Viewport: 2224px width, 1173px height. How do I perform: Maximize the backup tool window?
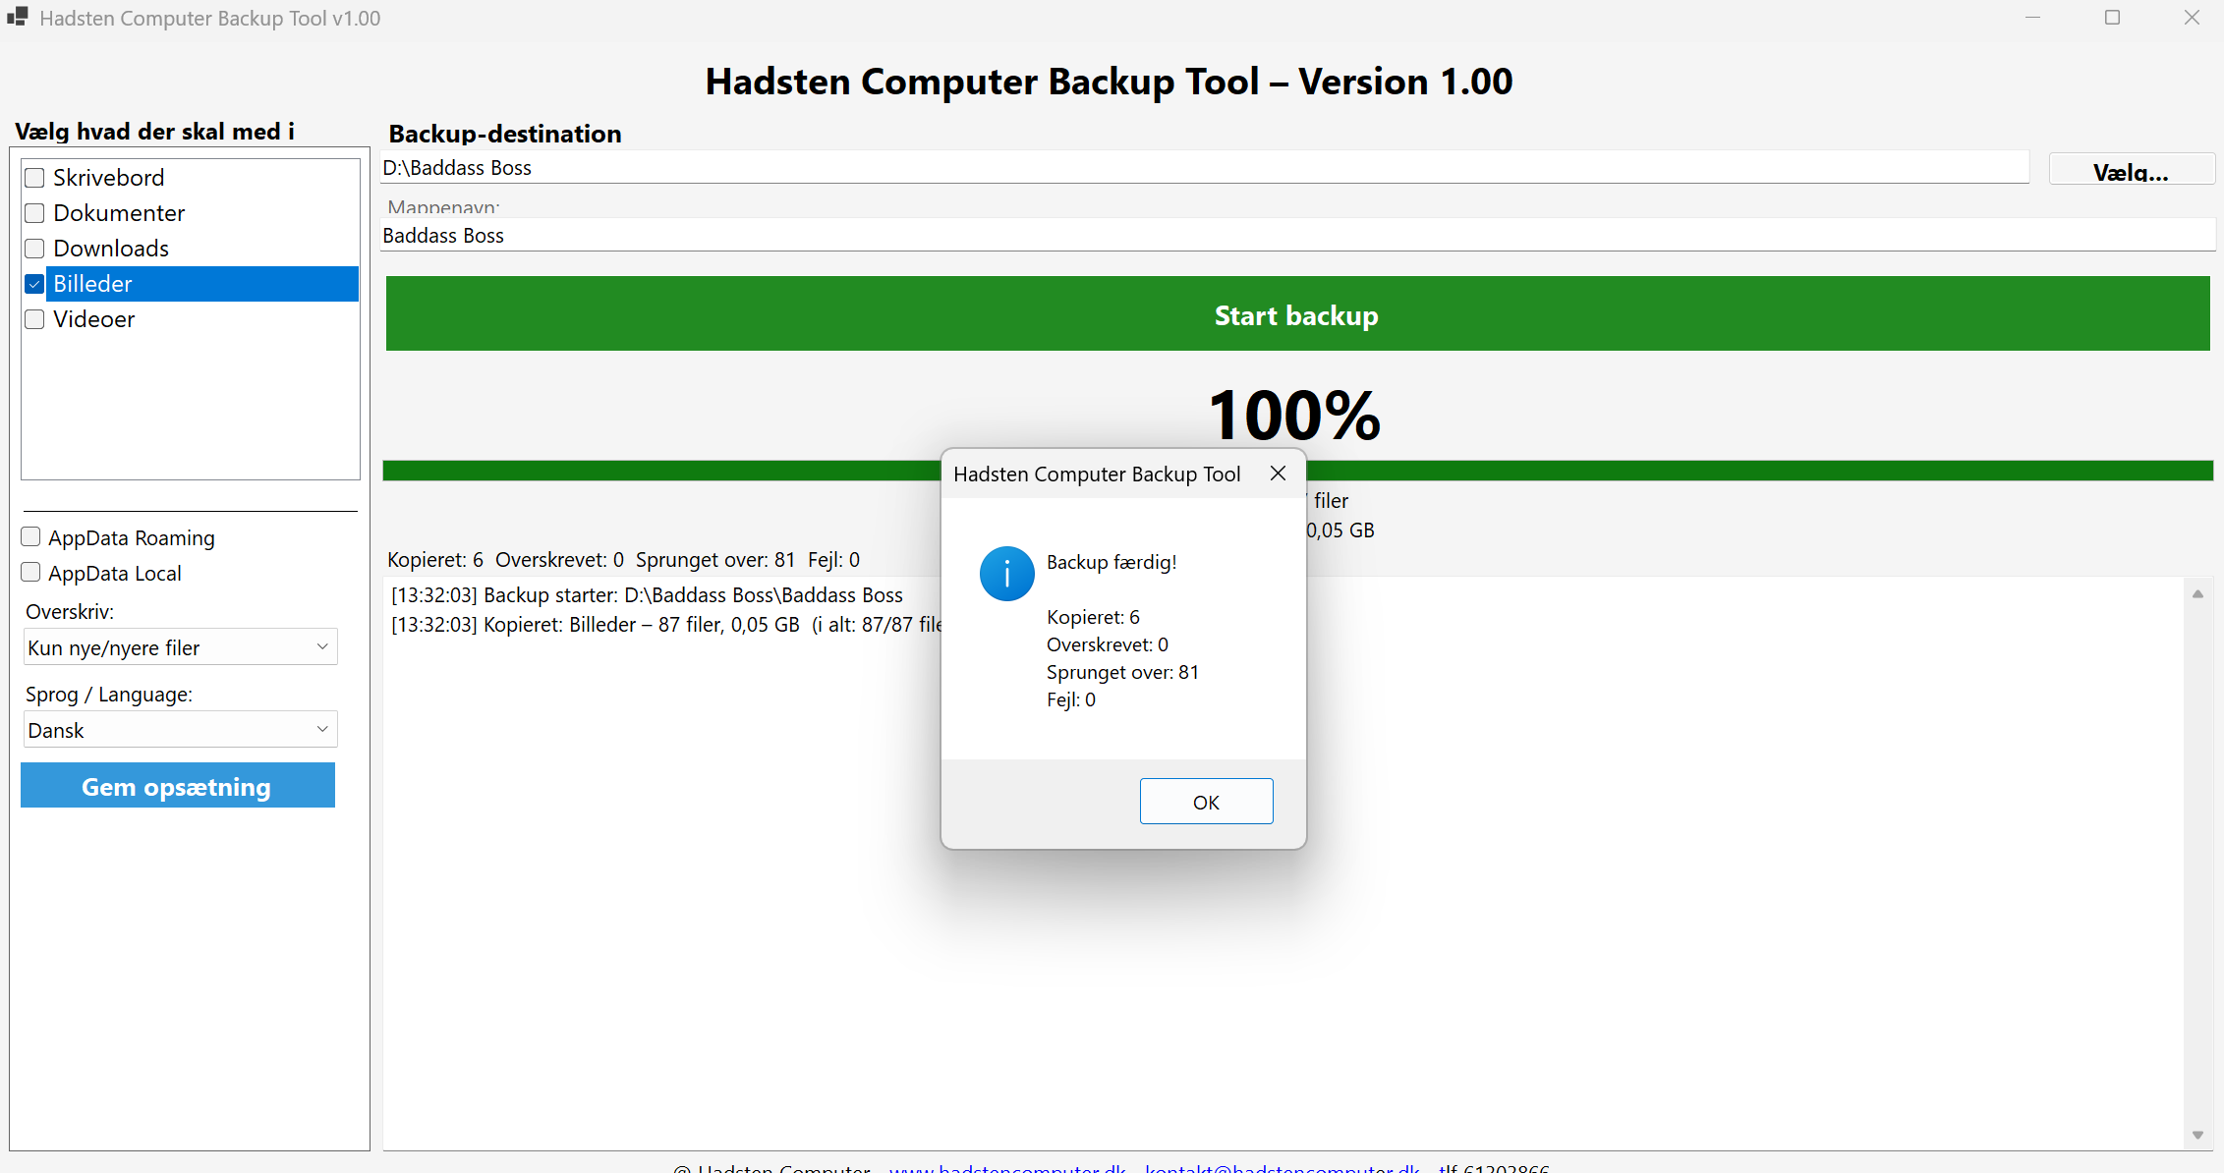[x=2112, y=18]
